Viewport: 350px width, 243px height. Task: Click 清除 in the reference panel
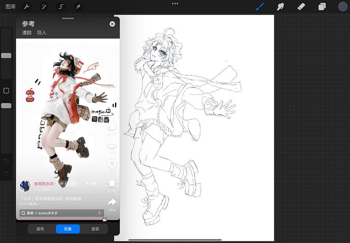27,33
